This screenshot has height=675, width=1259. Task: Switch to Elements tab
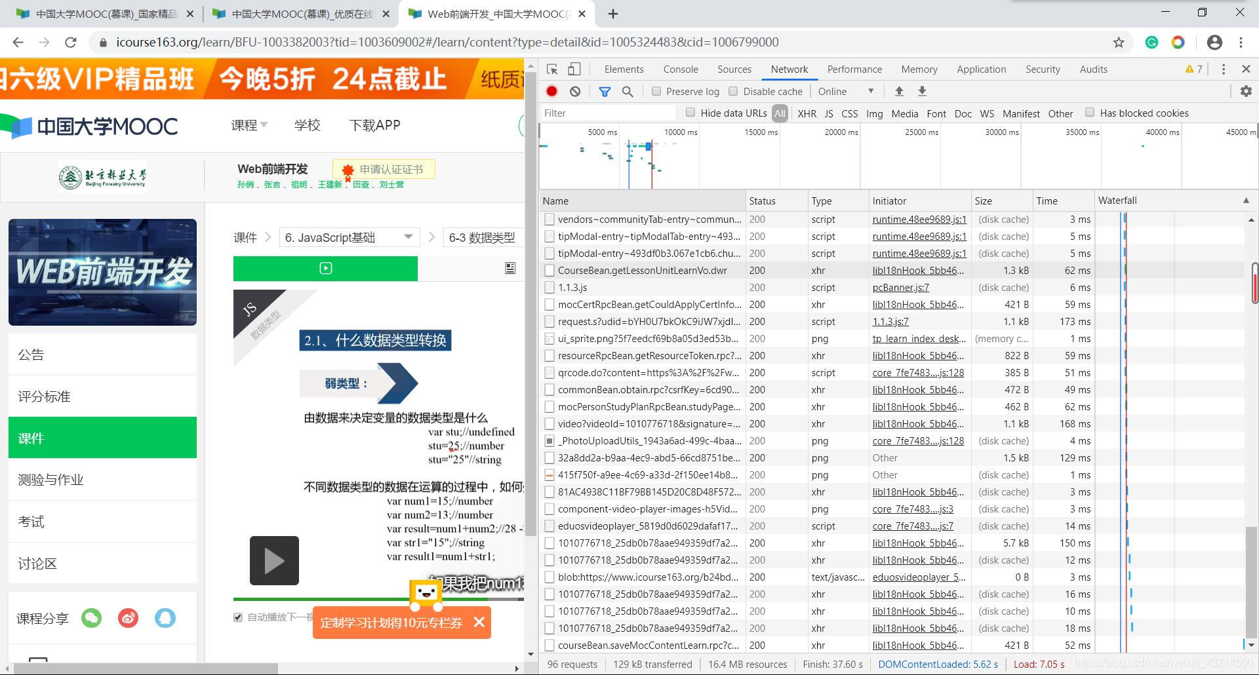[x=624, y=69]
